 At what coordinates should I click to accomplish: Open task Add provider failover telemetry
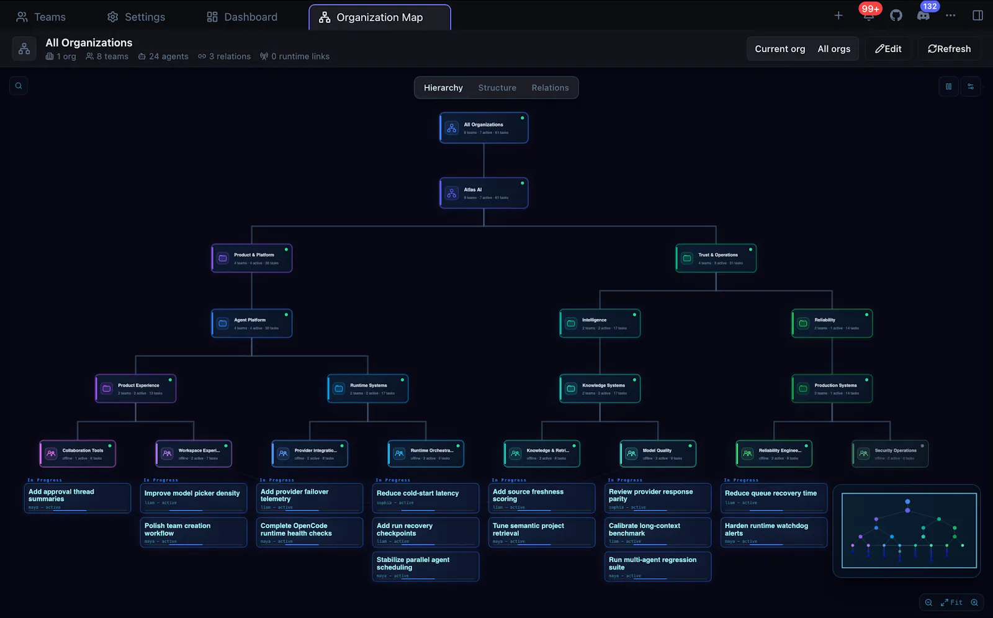tap(310, 498)
